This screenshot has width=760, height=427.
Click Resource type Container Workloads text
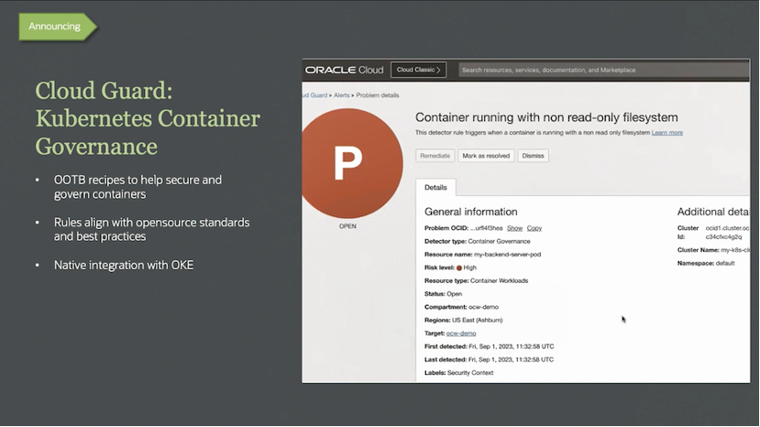click(x=499, y=281)
